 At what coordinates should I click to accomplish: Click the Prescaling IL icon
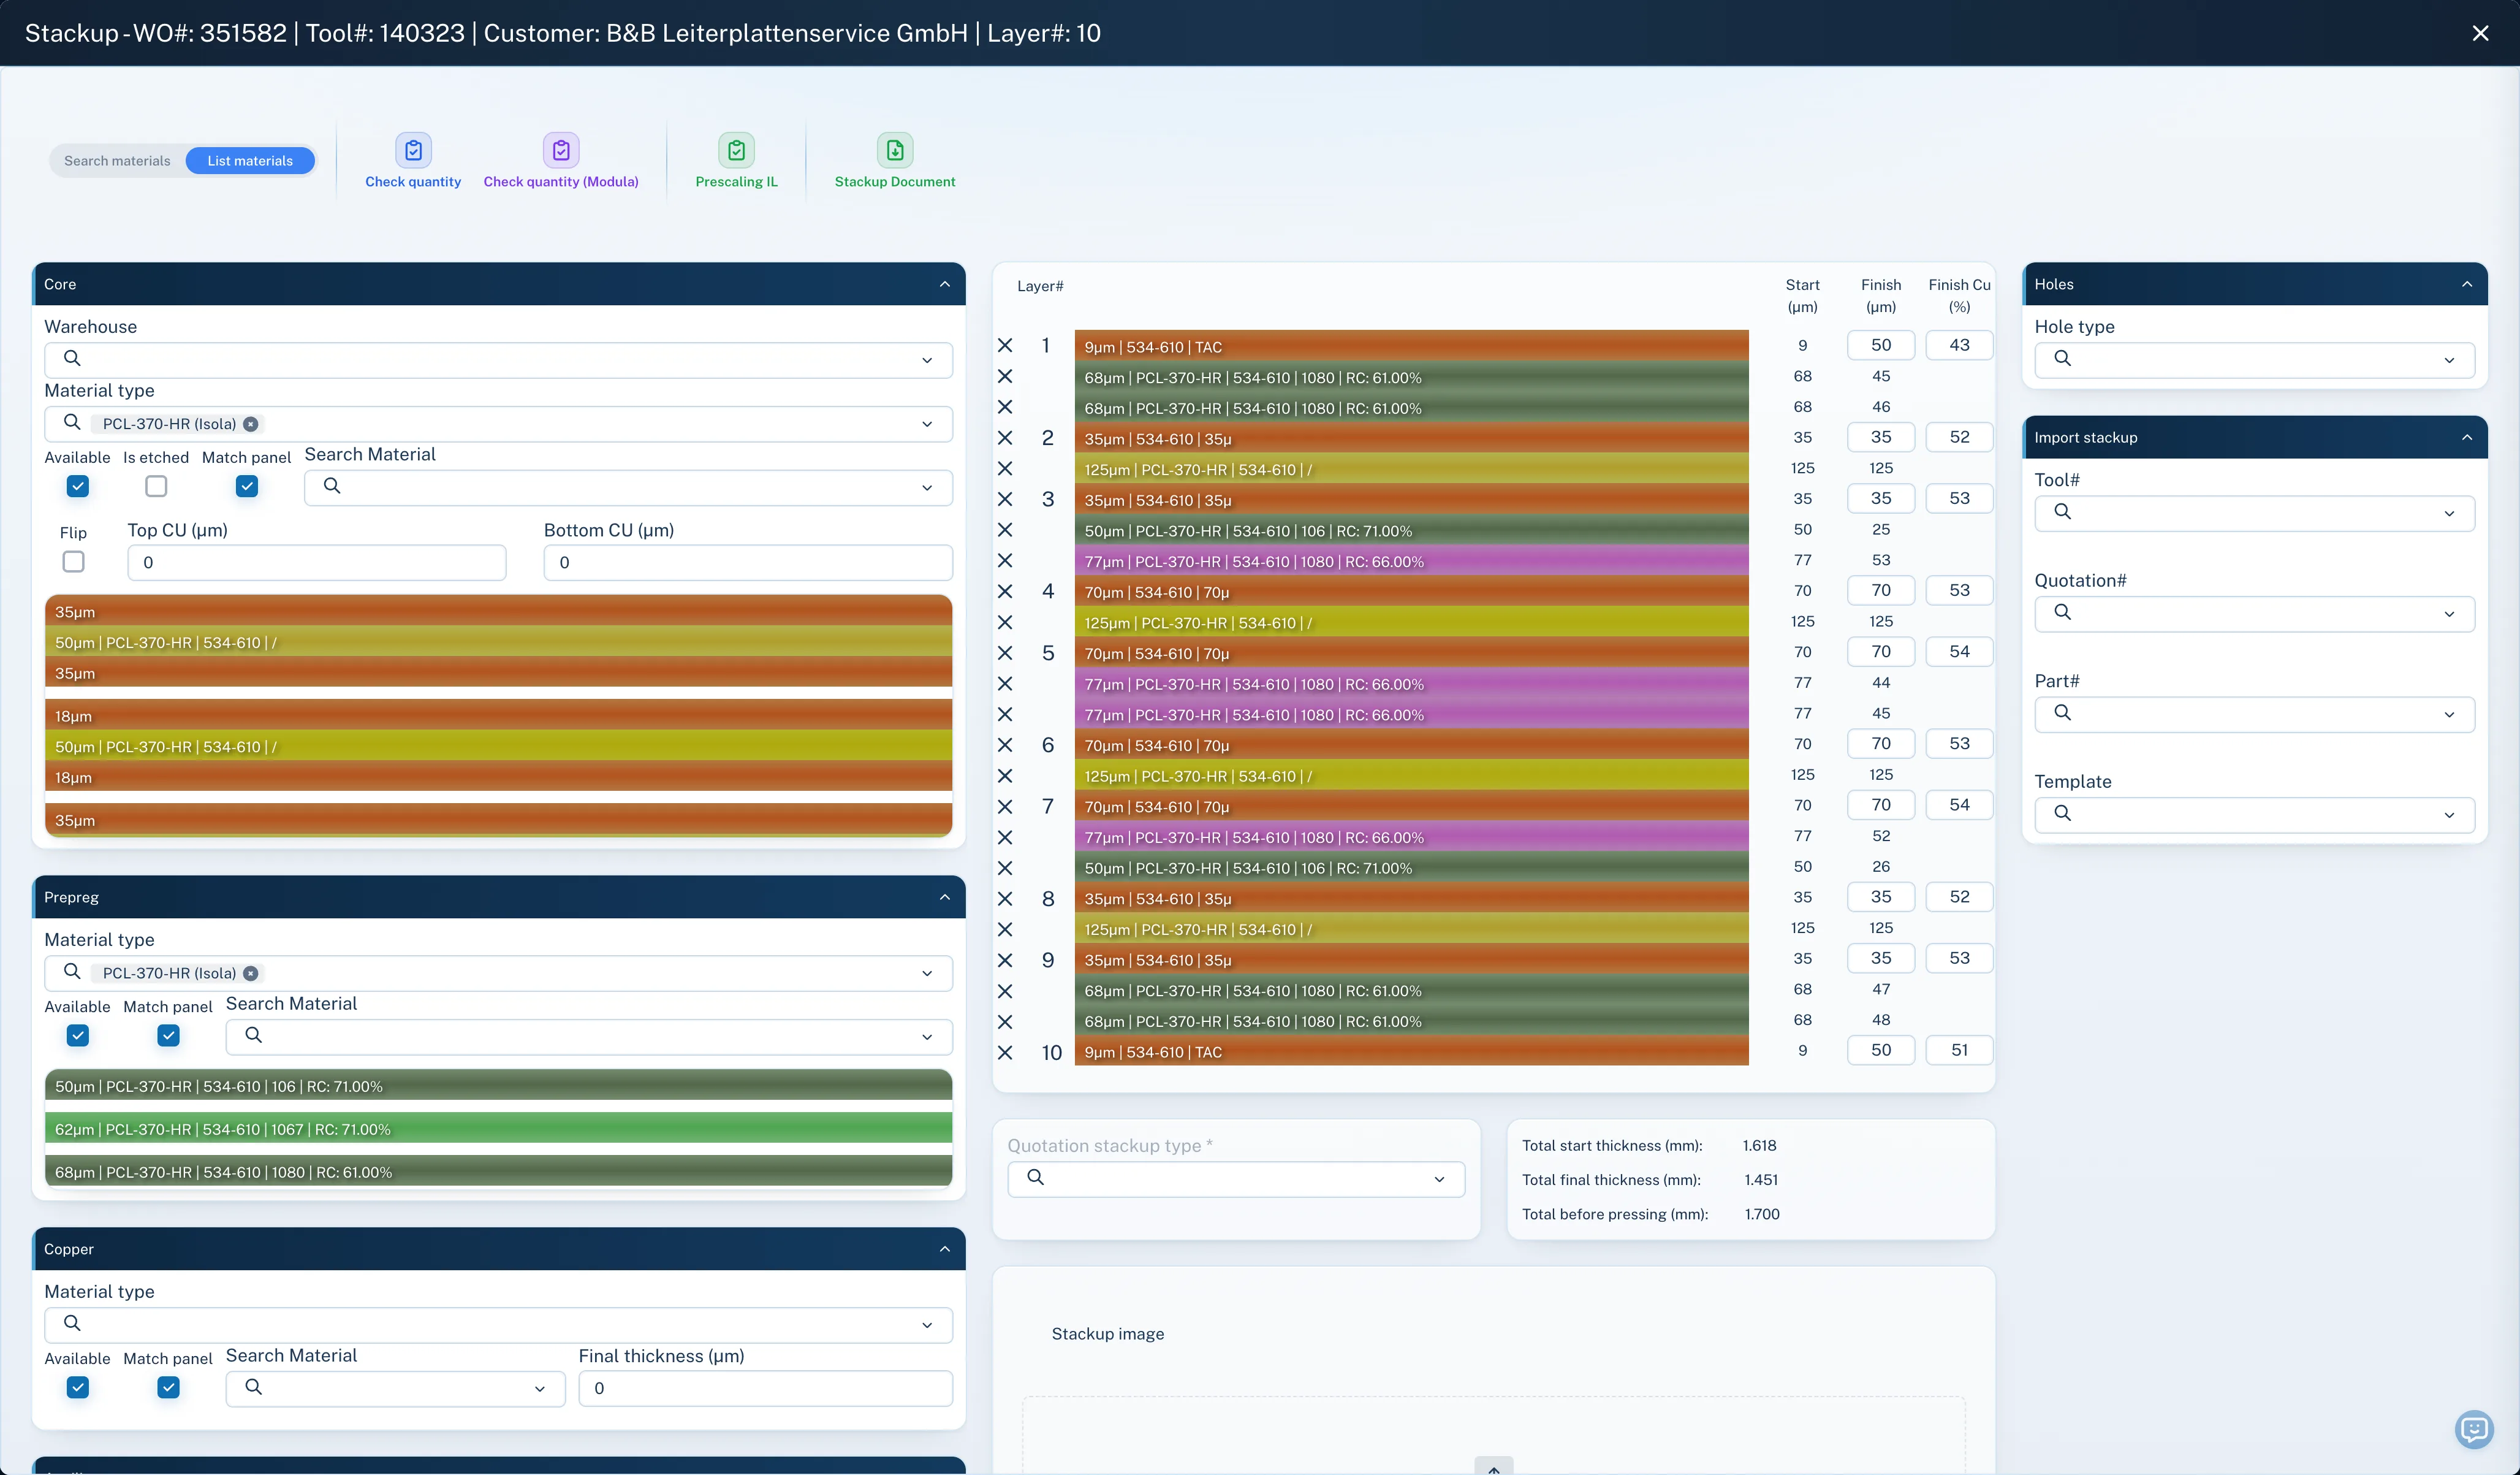tap(736, 150)
